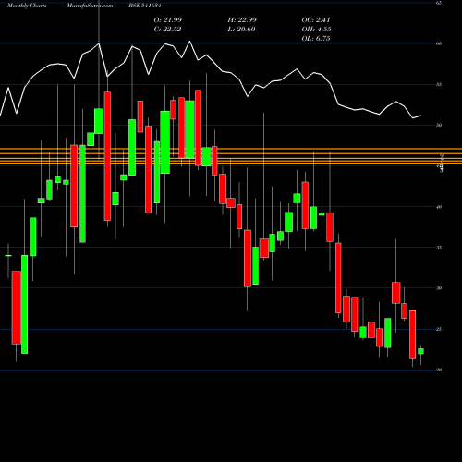The width and height of the screenshot is (462, 462).
Task: Click the last small green candle
Action: coord(420,351)
